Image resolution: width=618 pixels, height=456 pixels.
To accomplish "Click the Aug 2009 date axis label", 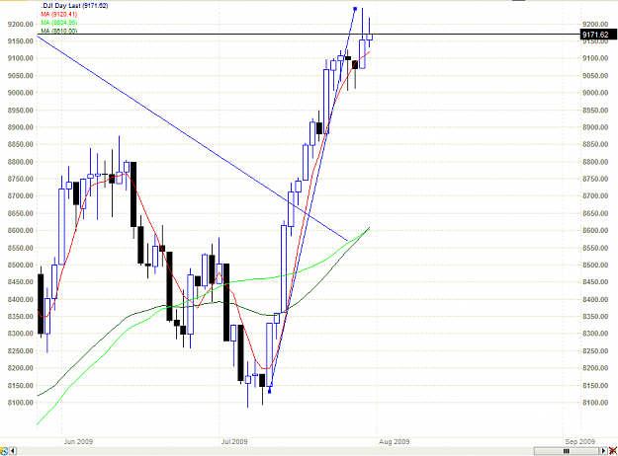I will (395, 441).
